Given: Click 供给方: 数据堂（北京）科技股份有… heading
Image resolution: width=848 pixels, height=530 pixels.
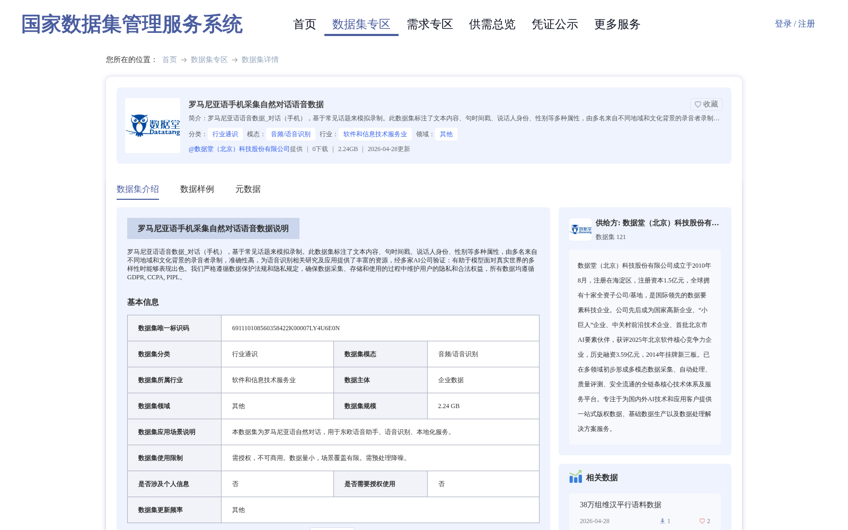Looking at the screenshot, I should coord(657,223).
